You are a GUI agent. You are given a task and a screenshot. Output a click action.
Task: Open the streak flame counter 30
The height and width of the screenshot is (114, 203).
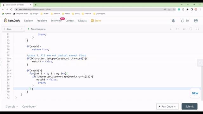[x=185, y=21]
